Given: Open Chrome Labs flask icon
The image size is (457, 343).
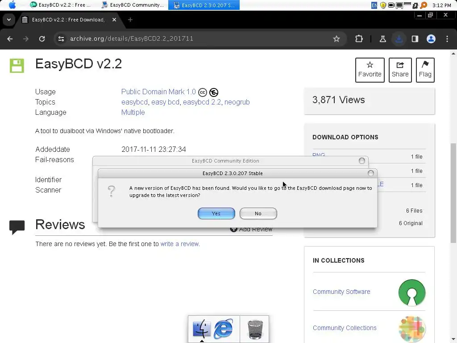Looking at the screenshot, I should pyautogui.click(x=382, y=39).
